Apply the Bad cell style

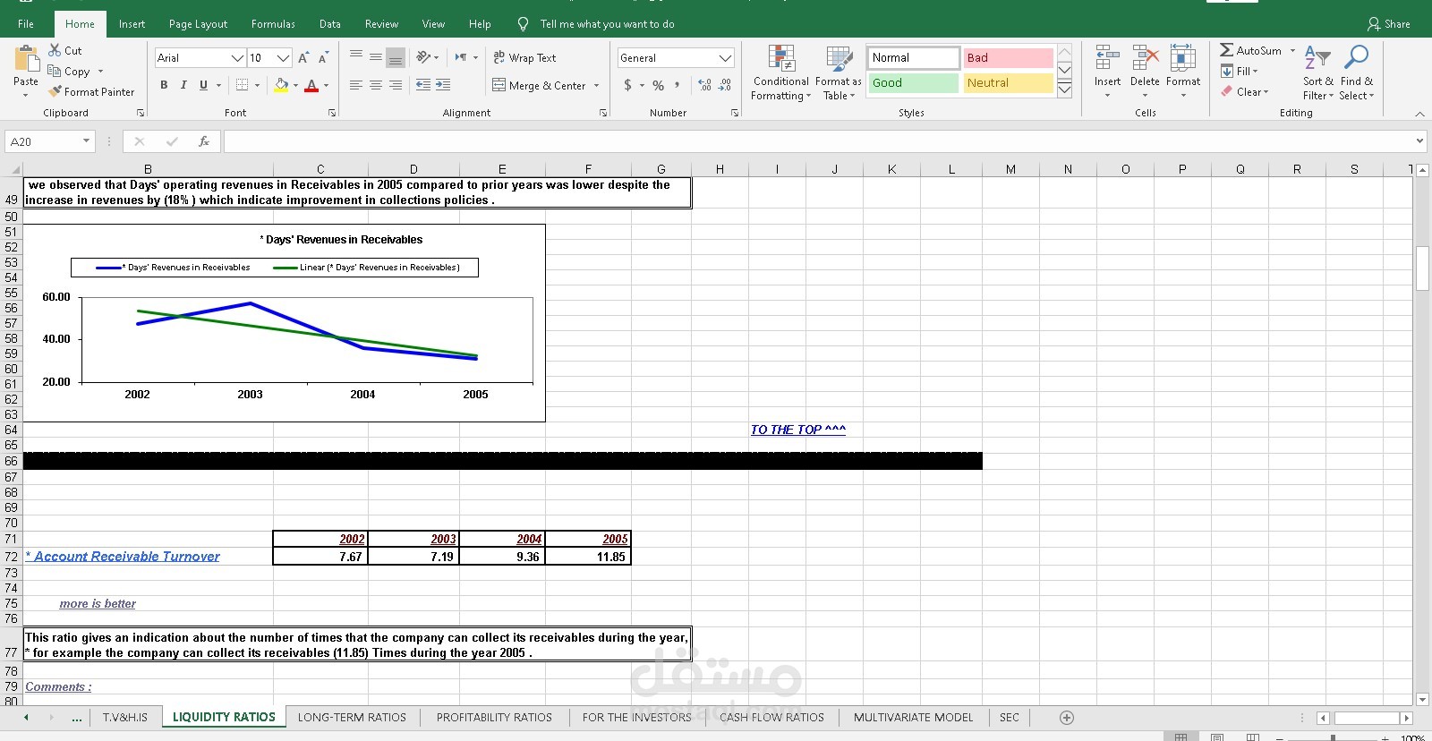(x=1008, y=57)
